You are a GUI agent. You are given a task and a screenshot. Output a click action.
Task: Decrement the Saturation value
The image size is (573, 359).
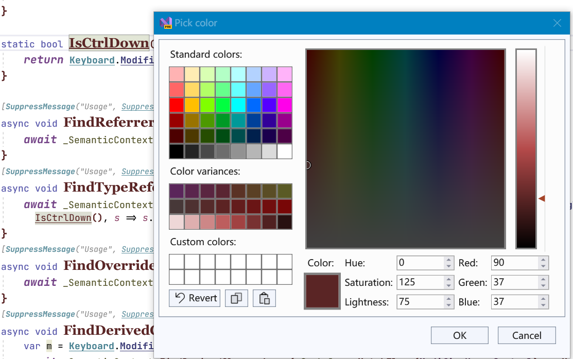coord(448,285)
